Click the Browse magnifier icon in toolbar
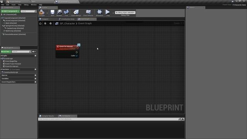 (59, 13)
